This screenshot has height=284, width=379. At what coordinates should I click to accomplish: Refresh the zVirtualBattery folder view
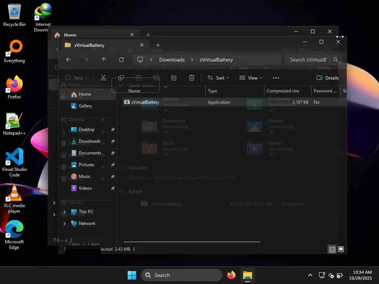click(x=121, y=60)
